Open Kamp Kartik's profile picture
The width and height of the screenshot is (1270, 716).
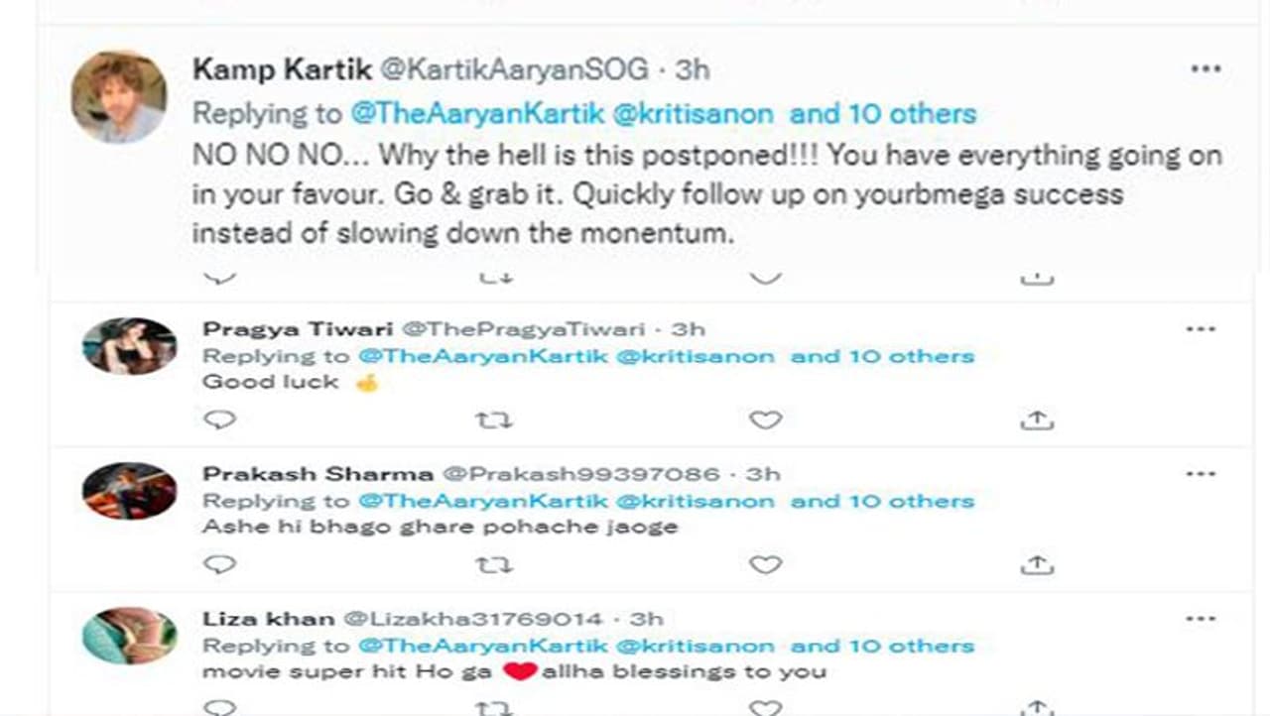click(x=119, y=96)
